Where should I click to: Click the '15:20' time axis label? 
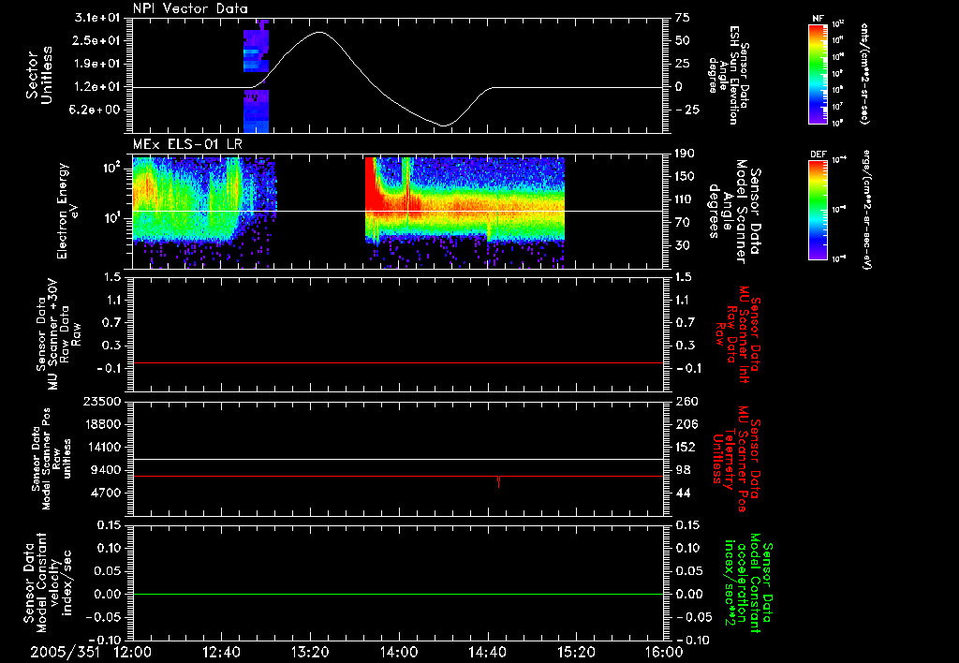click(x=576, y=652)
